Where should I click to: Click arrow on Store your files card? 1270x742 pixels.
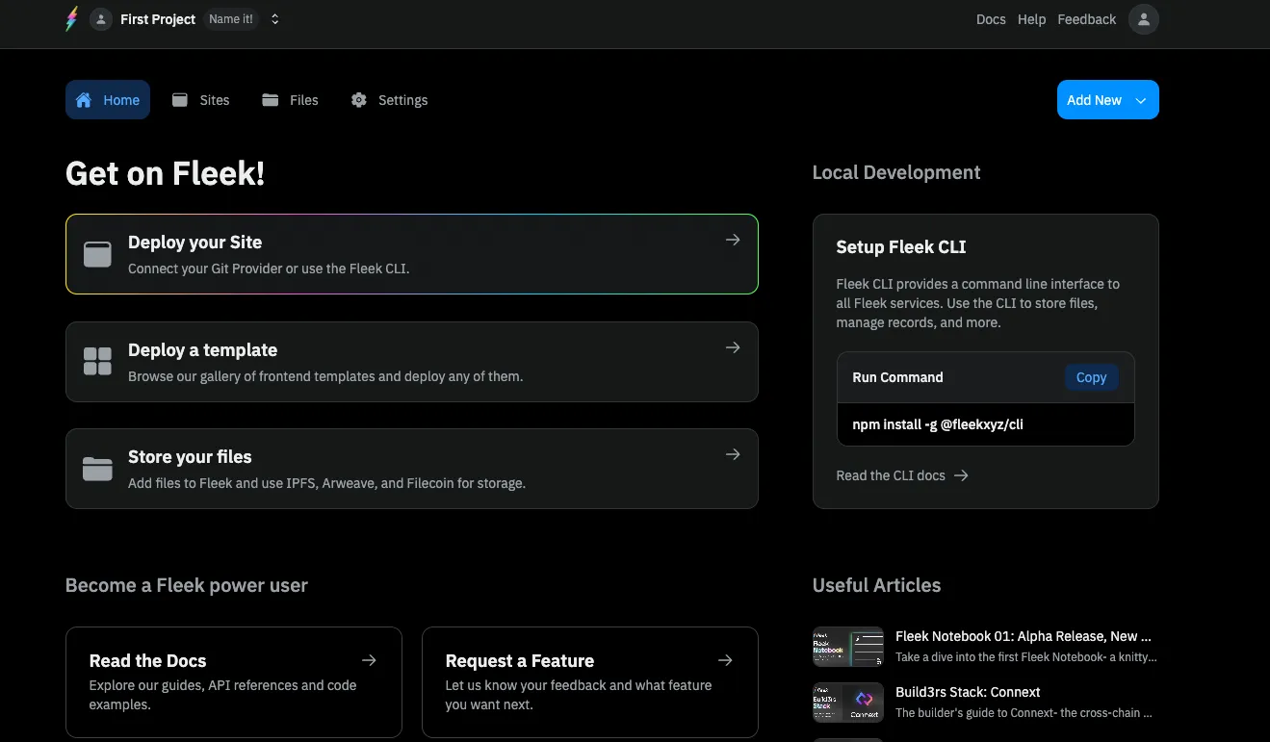[733, 454]
